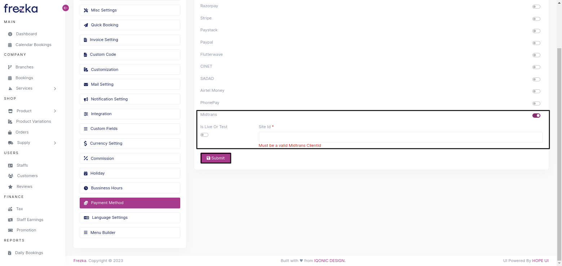
Task: Switch on the Paypal toggle
Action: [536, 43]
